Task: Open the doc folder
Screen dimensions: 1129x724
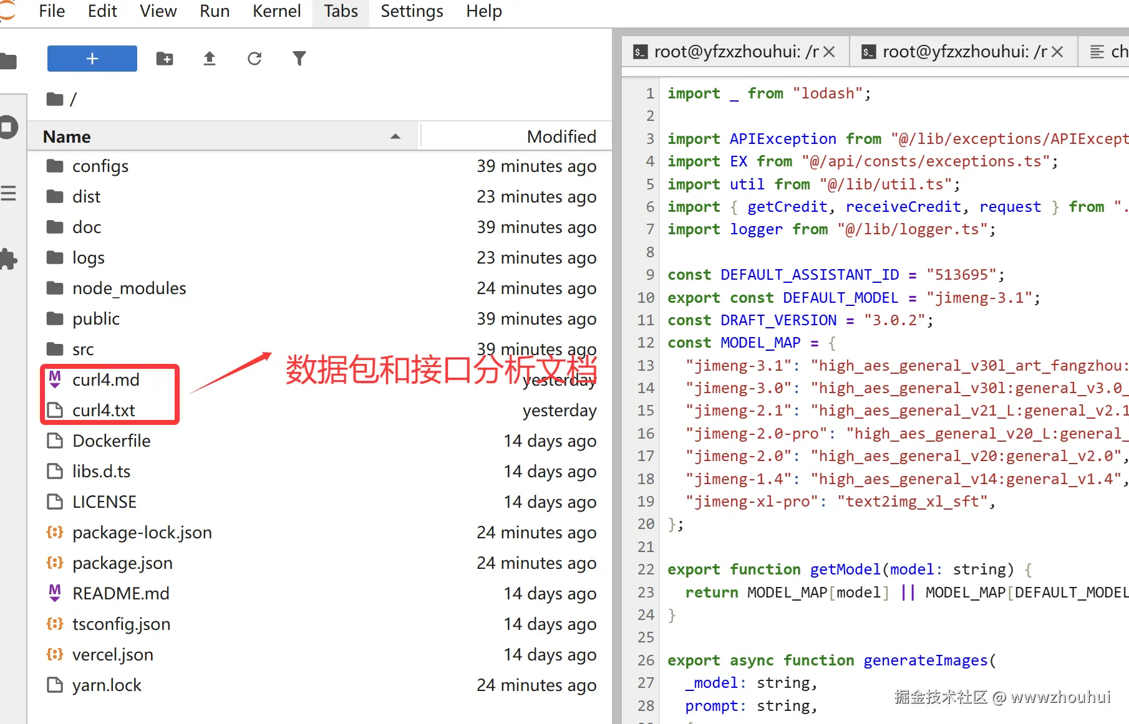Action: coord(320,227)
